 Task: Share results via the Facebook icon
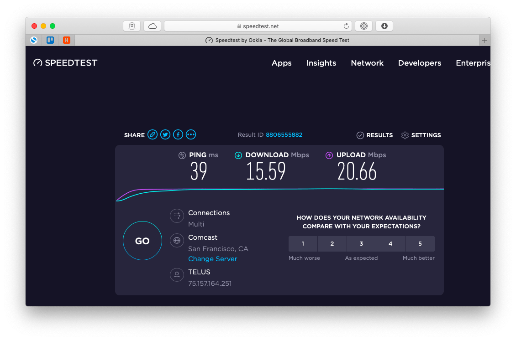[178, 134]
